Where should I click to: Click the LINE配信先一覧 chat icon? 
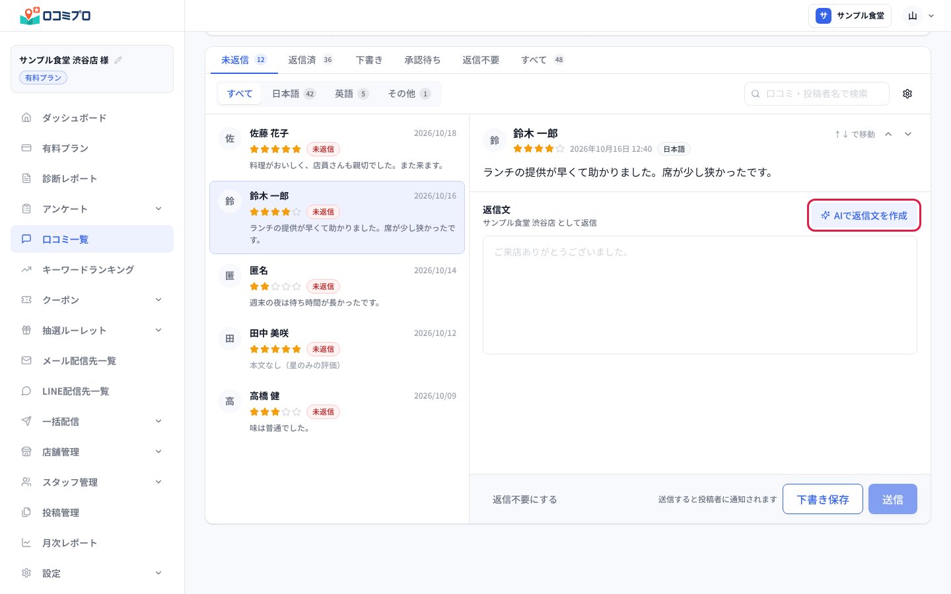[x=26, y=391]
